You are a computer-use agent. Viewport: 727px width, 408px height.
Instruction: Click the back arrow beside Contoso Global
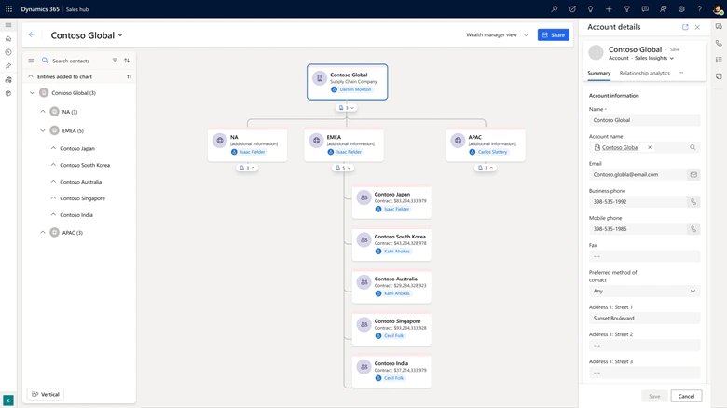32,35
